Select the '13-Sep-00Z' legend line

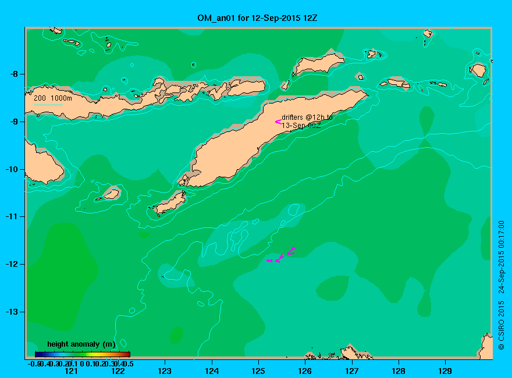[301, 126]
